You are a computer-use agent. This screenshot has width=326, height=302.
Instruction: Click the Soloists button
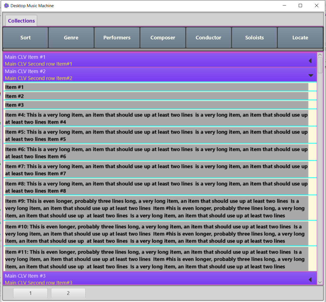click(x=254, y=38)
